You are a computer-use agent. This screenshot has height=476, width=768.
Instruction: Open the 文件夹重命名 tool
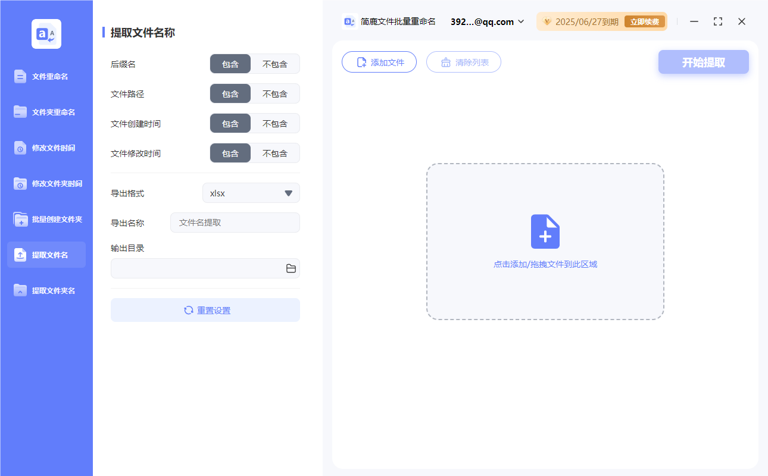coord(46,112)
